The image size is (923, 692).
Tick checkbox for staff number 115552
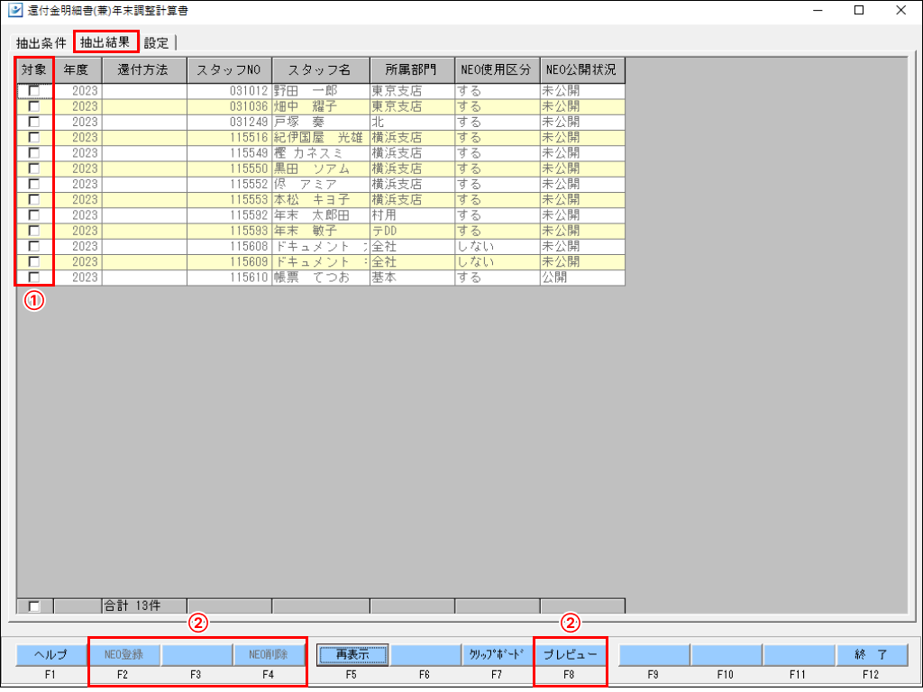tap(35, 184)
